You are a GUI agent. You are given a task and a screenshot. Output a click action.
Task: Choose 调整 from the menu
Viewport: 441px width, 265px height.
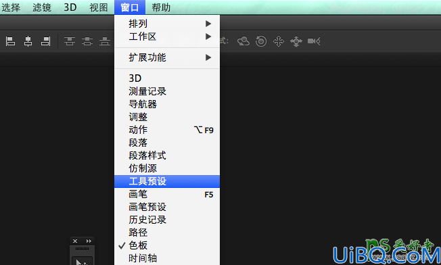(167, 117)
